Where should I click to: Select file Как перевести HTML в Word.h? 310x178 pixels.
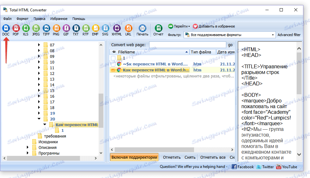click(156, 70)
